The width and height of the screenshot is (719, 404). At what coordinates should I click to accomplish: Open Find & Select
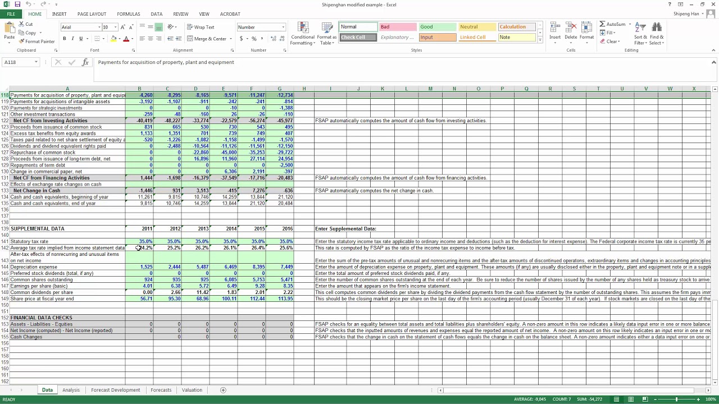click(x=657, y=34)
